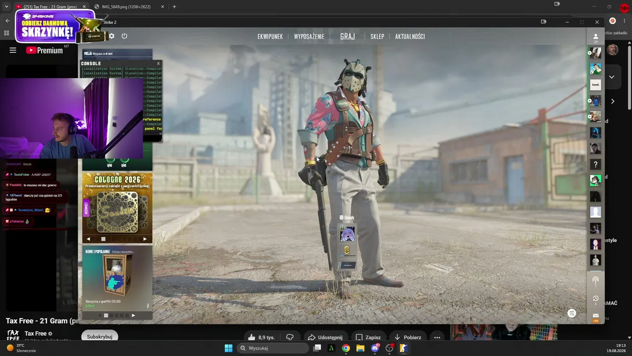This screenshot has height=356, width=632.
Task: Open the weather widget showing 31°C
Action: 21,348
